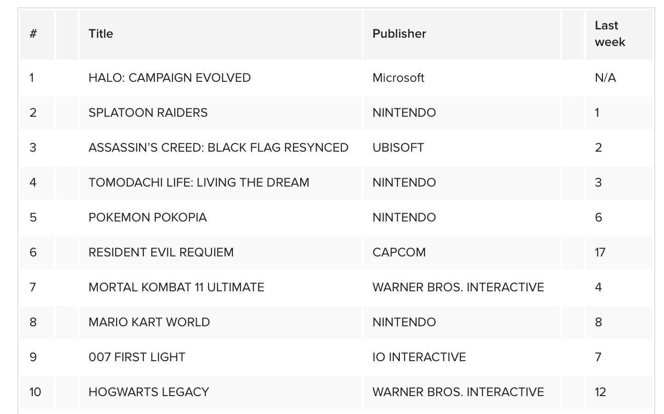
Task: Select TOMODACHI LIFE: LIVING THE DREAM
Action: [199, 182]
